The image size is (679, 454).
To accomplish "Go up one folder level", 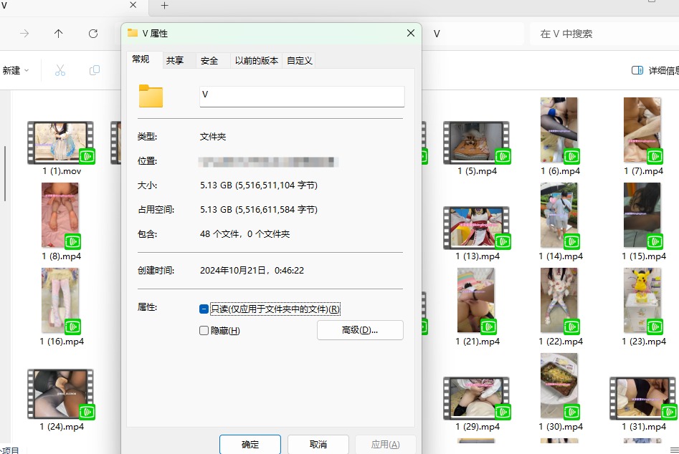I will click(x=59, y=34).
